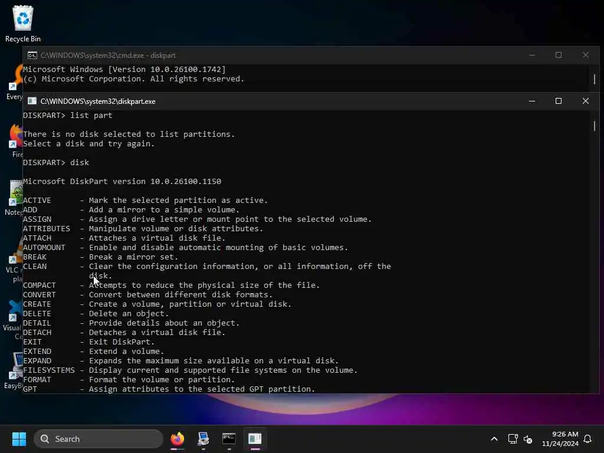Click the 'DISKPART> disk' prompt line
Image resolution: width=604 pixels, height=453 pixels.
pos(56,162)
